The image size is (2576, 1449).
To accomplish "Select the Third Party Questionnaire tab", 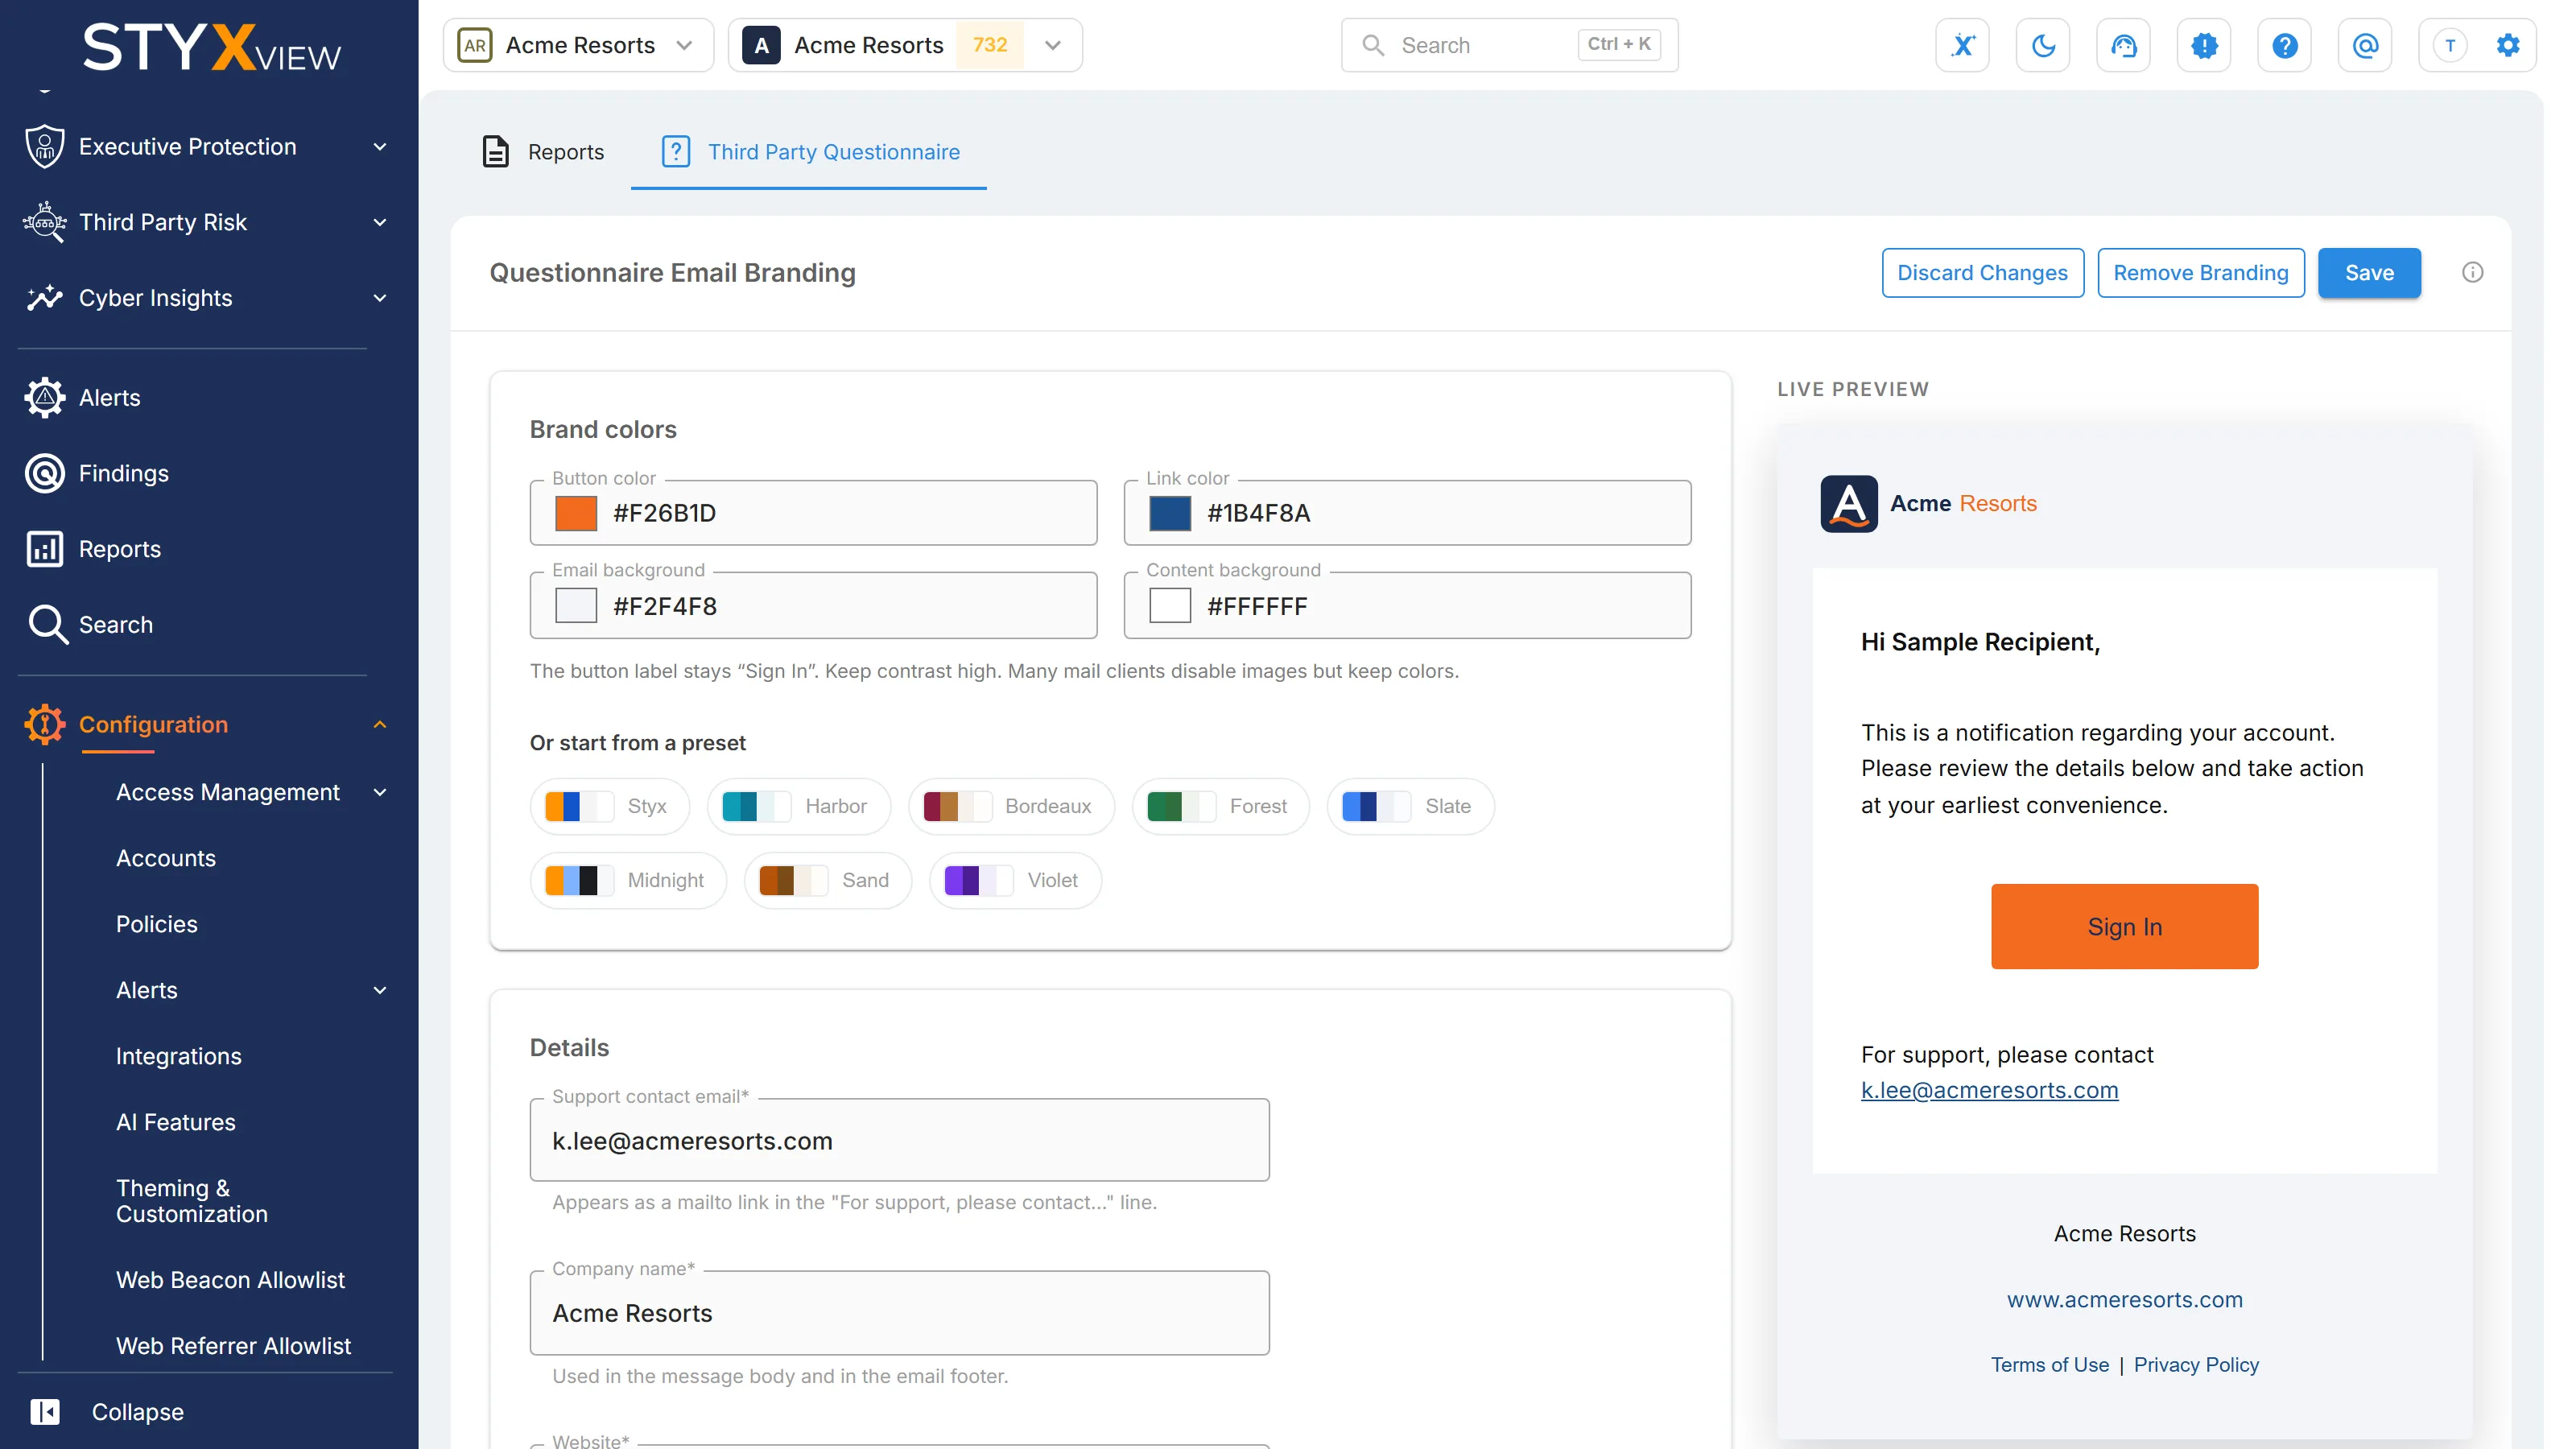I will (810, 152).
